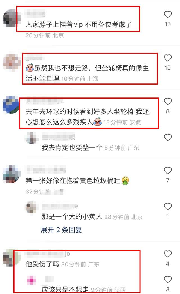
Task: Like the comment '他受伤了吗'
Action: [168, 254]
